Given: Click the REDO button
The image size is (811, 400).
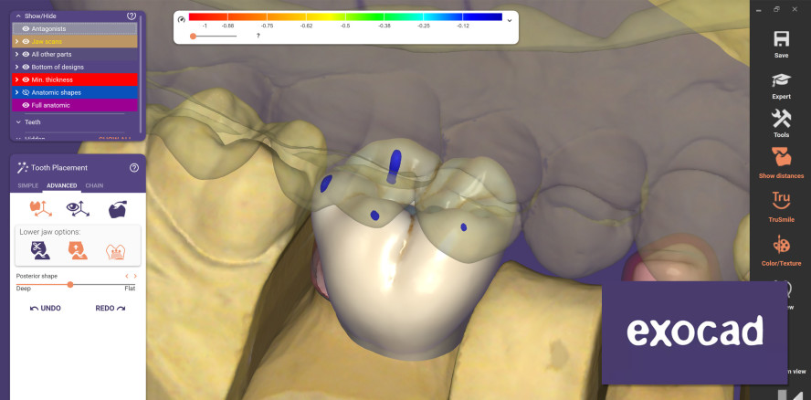Looking at the screenshot, I should (111, 309).
